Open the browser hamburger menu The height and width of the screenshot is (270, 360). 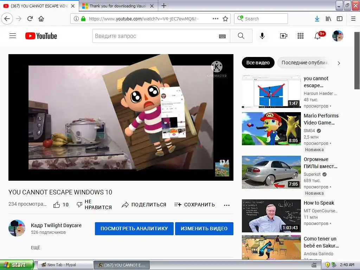353,19
